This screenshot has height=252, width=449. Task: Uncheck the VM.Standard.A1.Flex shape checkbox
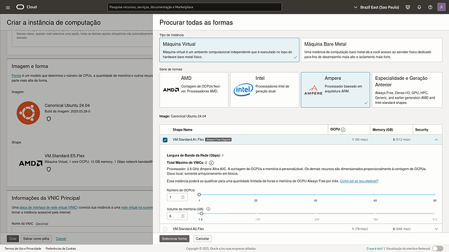click(x=165, y=140)
